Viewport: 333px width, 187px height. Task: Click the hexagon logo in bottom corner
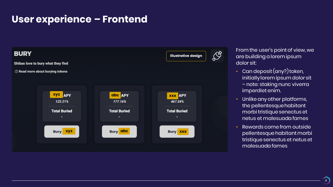326,181
